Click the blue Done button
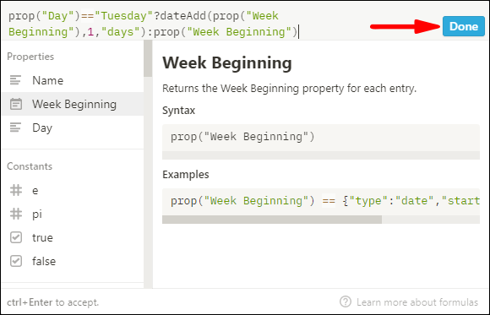 (x=464, y=26)
